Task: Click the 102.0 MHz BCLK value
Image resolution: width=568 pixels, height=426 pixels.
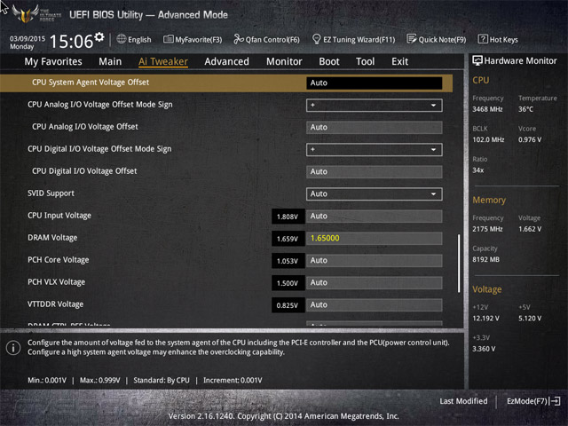Action: click(x=488, y=139)
